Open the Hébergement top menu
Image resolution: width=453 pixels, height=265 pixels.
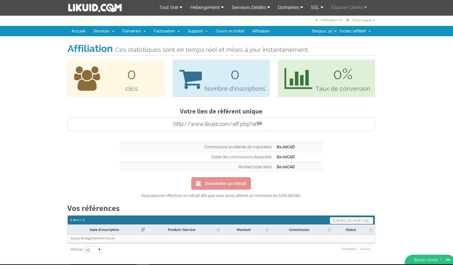pyautogui.click(x=207, y=8)
